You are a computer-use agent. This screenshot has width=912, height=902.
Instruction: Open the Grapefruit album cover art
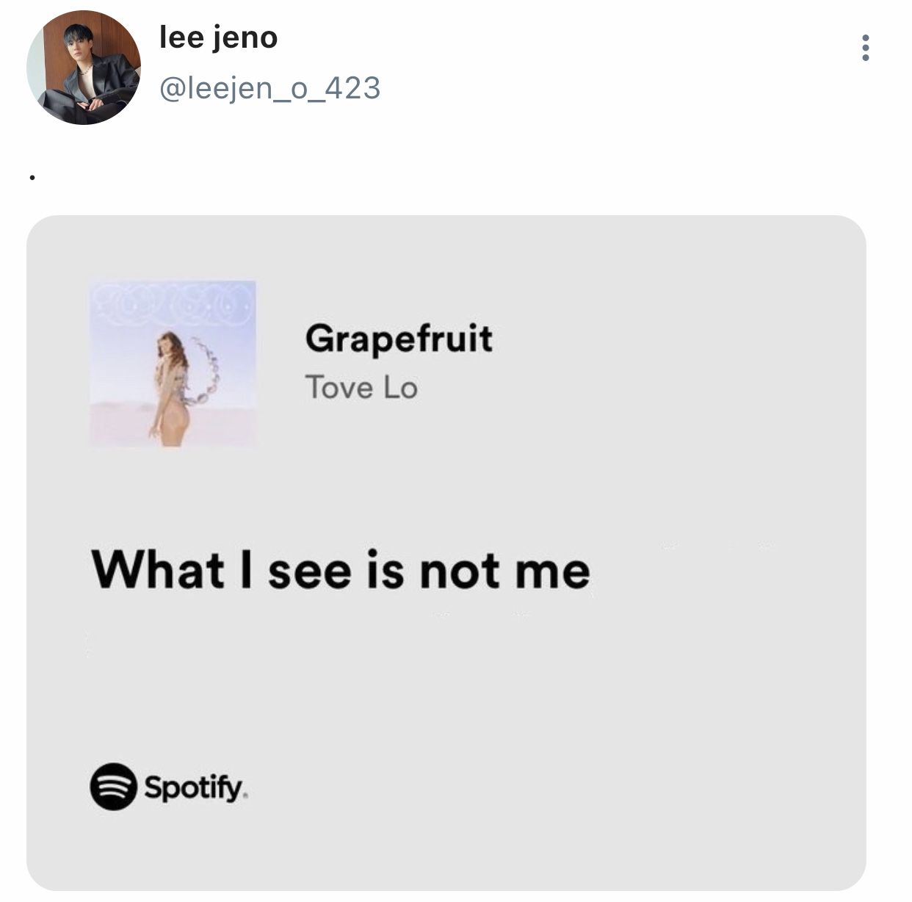[173, 364]
